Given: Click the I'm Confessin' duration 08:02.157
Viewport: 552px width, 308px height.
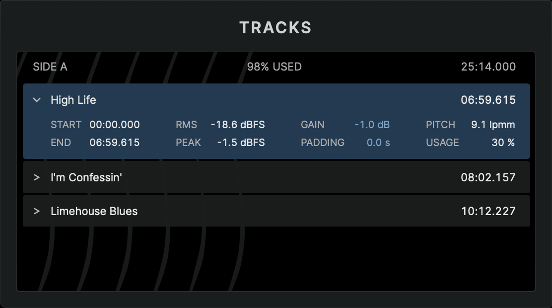Looking at the screenshot, I should [488, 177].
